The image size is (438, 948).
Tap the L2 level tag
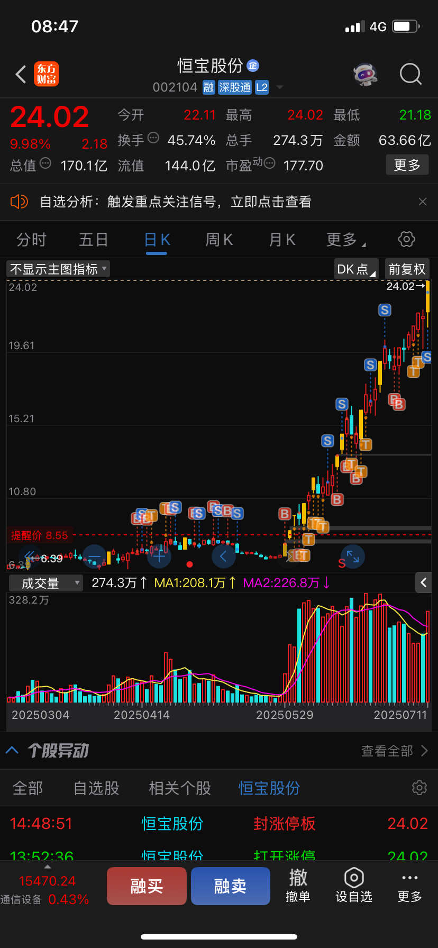point(262,87)
